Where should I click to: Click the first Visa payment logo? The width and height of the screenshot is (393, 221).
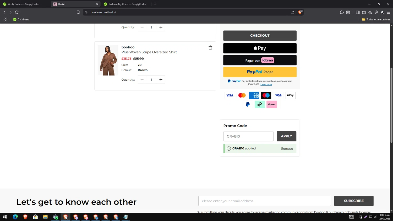tap(230, 95)
